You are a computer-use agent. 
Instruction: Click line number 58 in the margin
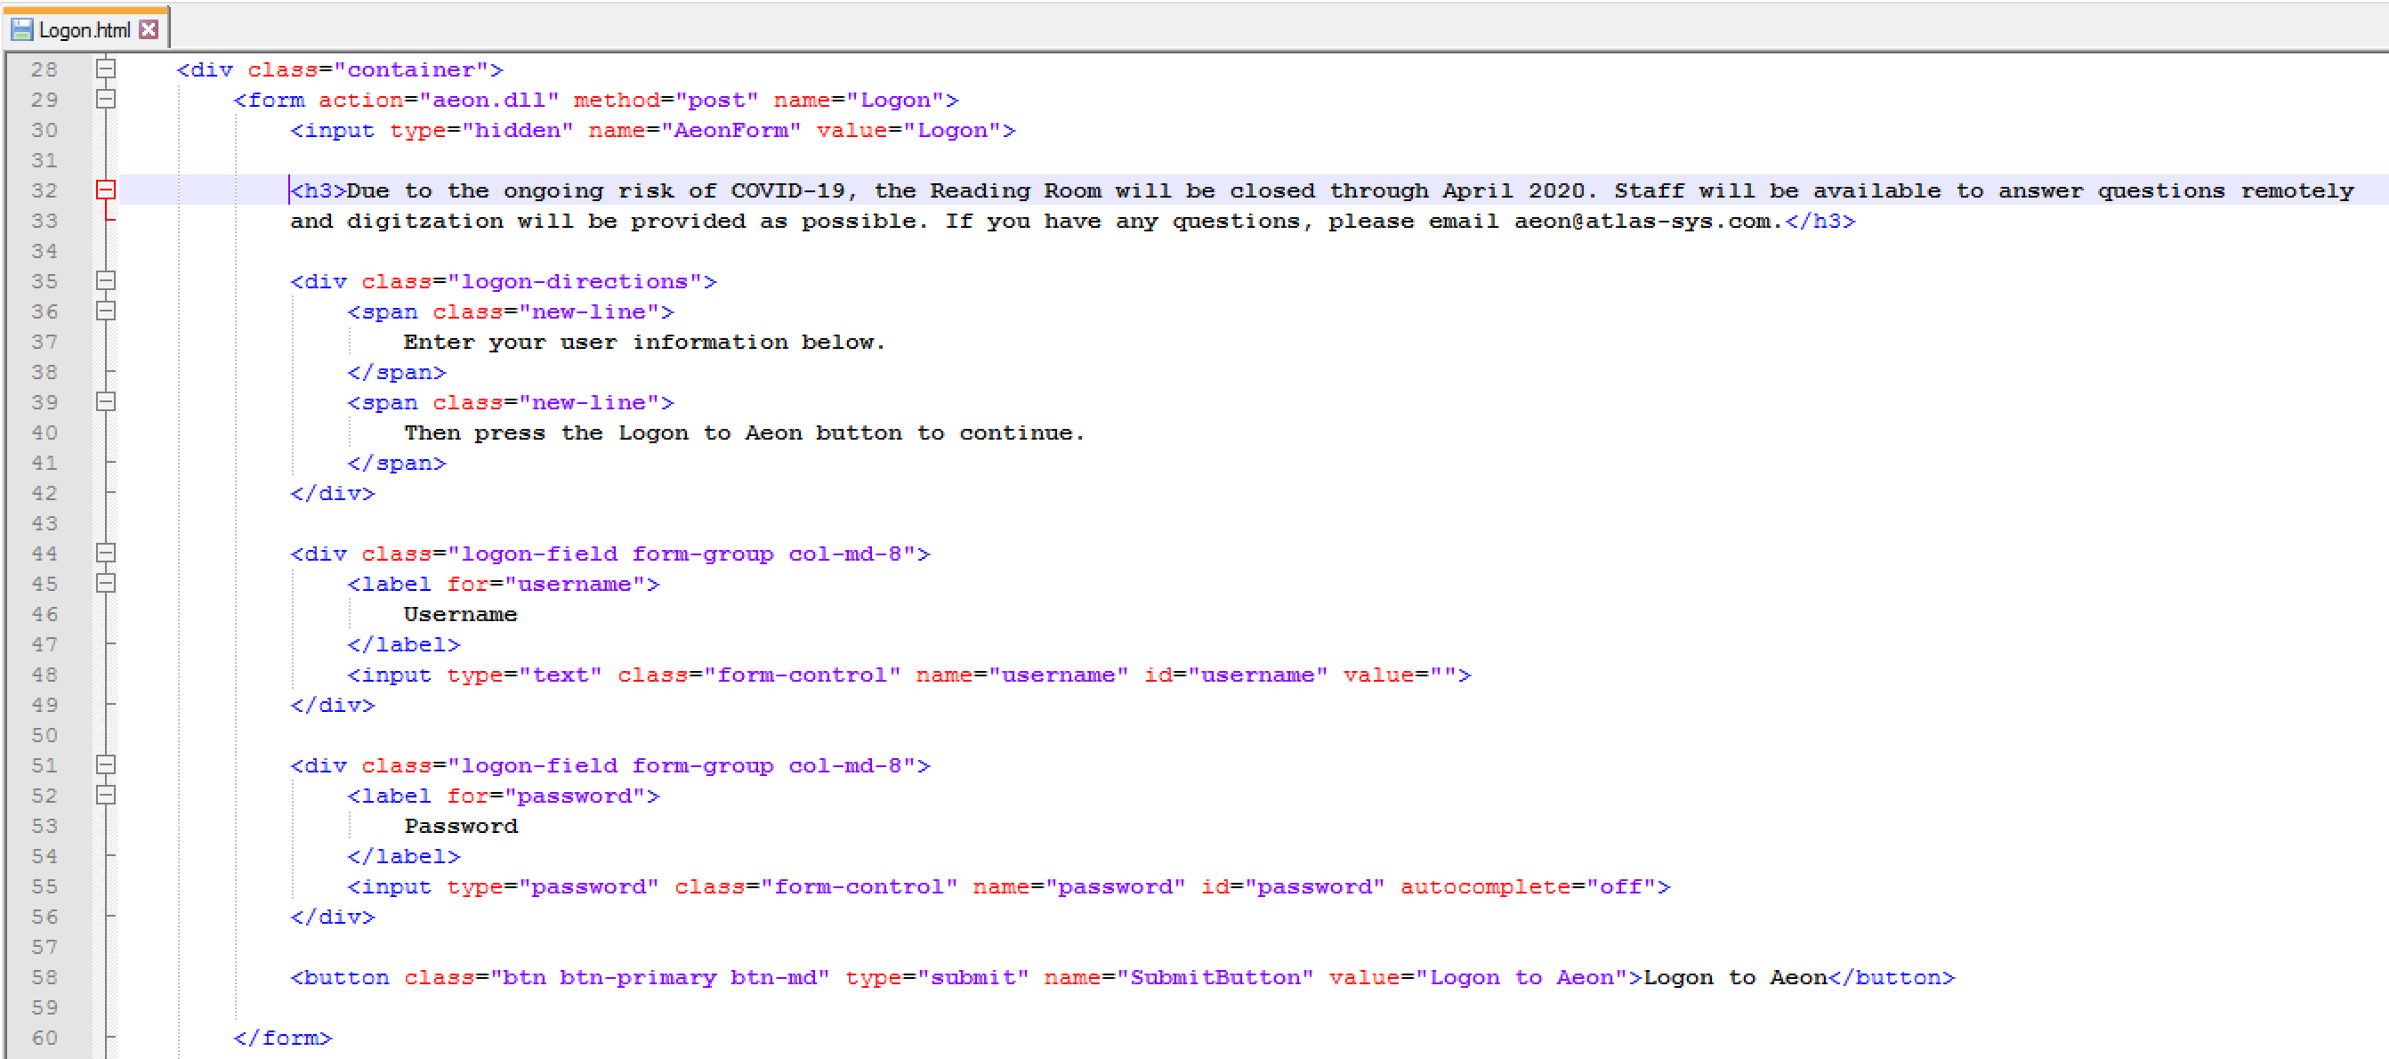tap(44, 977)
